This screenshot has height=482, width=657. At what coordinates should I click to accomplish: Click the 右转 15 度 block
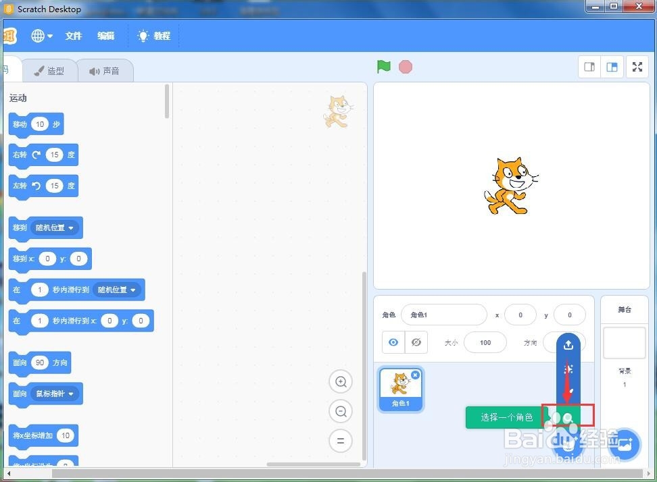(43, 155)
